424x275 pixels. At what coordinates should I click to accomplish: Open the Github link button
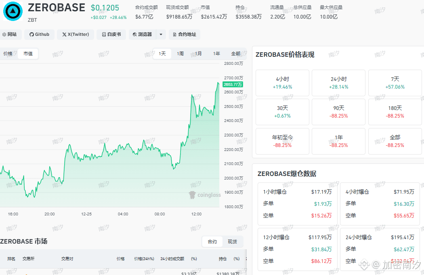tap(39, 35)
